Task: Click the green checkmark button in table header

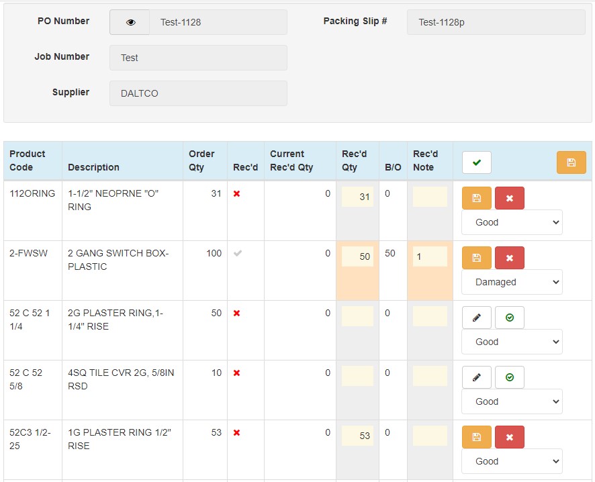Action: (477, 162)
